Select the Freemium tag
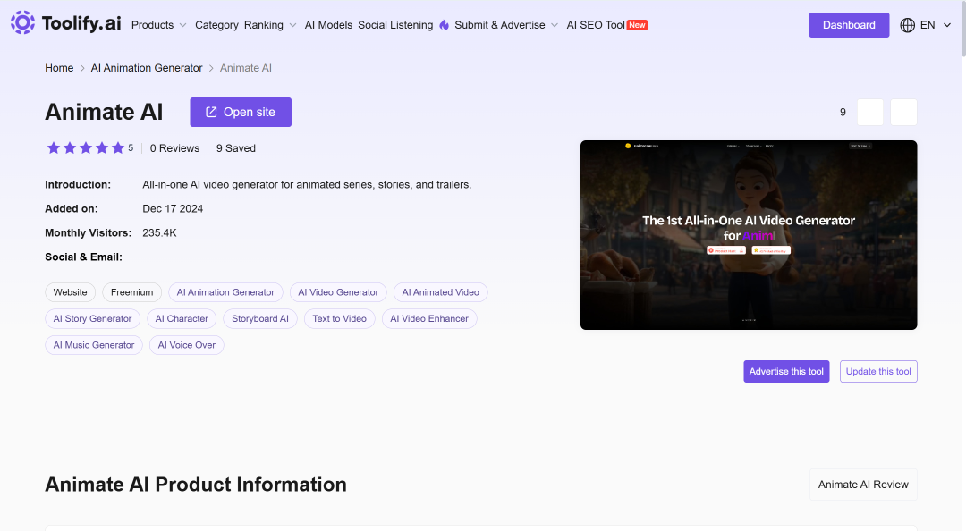Screen dimensions: 966x531 pos(131,292)
